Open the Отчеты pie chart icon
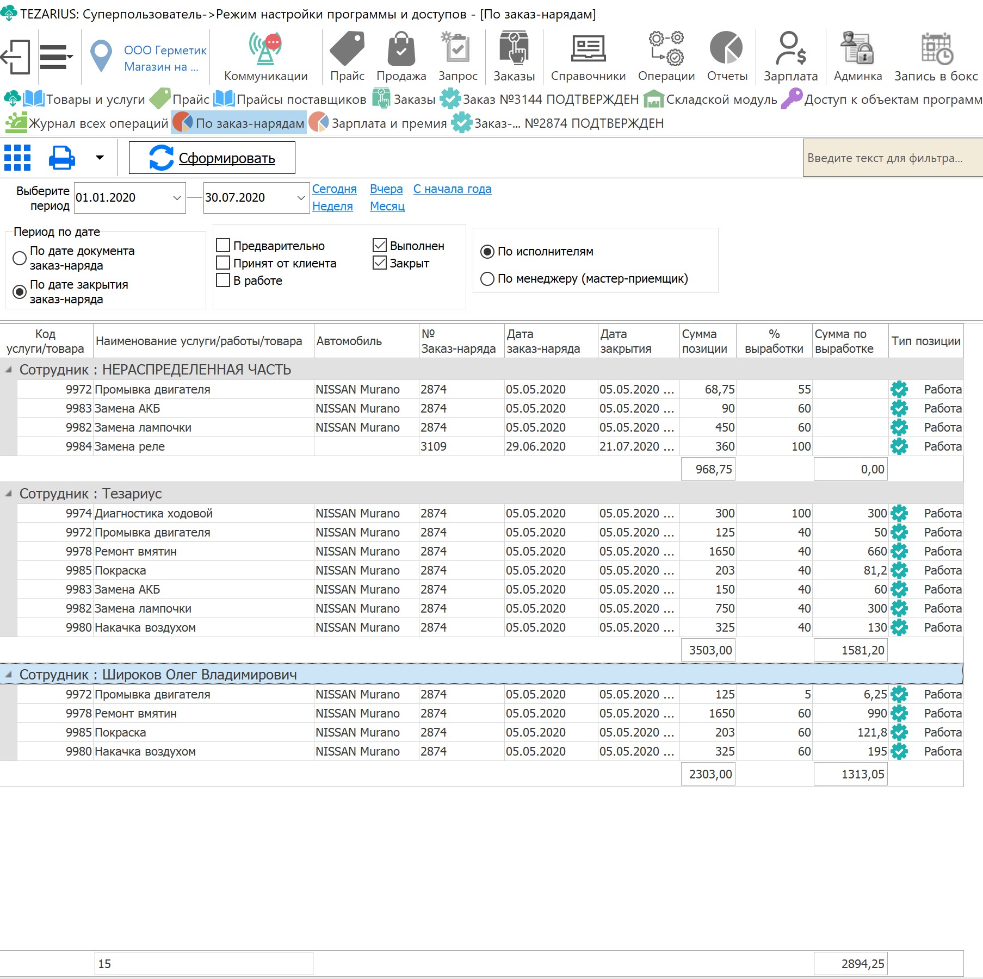983x979 pixels. (x=726, y=48)
